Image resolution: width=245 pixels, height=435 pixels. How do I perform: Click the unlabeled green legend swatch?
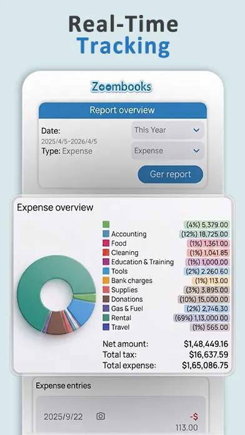click(x=106, y=224)
